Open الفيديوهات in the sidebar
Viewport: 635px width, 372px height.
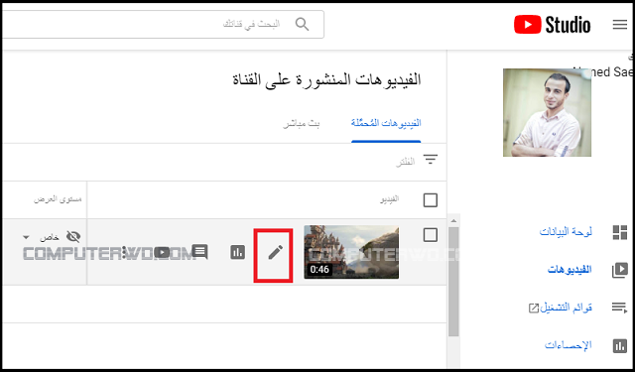pos(570,269)
